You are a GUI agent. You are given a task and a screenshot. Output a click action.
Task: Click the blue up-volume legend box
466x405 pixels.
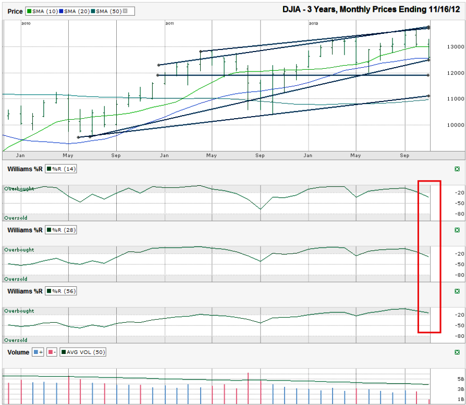38,352
